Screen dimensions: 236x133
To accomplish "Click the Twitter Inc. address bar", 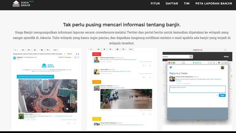I will (198, 63).
